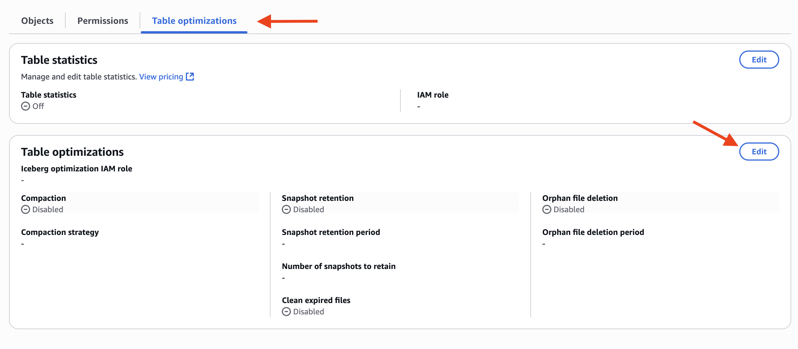
Task: Click the Compaction strategy label
Action: (60, 232)
